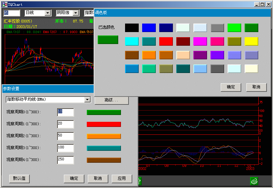Pick the bright orange palette swatch
The width and height of the screenshot is (273, 188).
pyautogui.click(x=149, y=55)
